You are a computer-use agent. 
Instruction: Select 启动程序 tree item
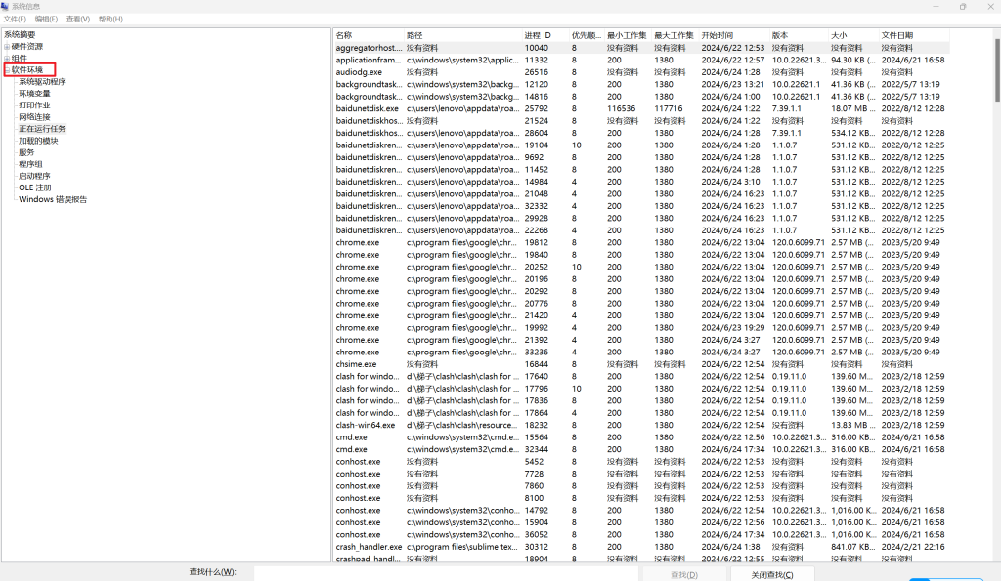coord(34,176)
